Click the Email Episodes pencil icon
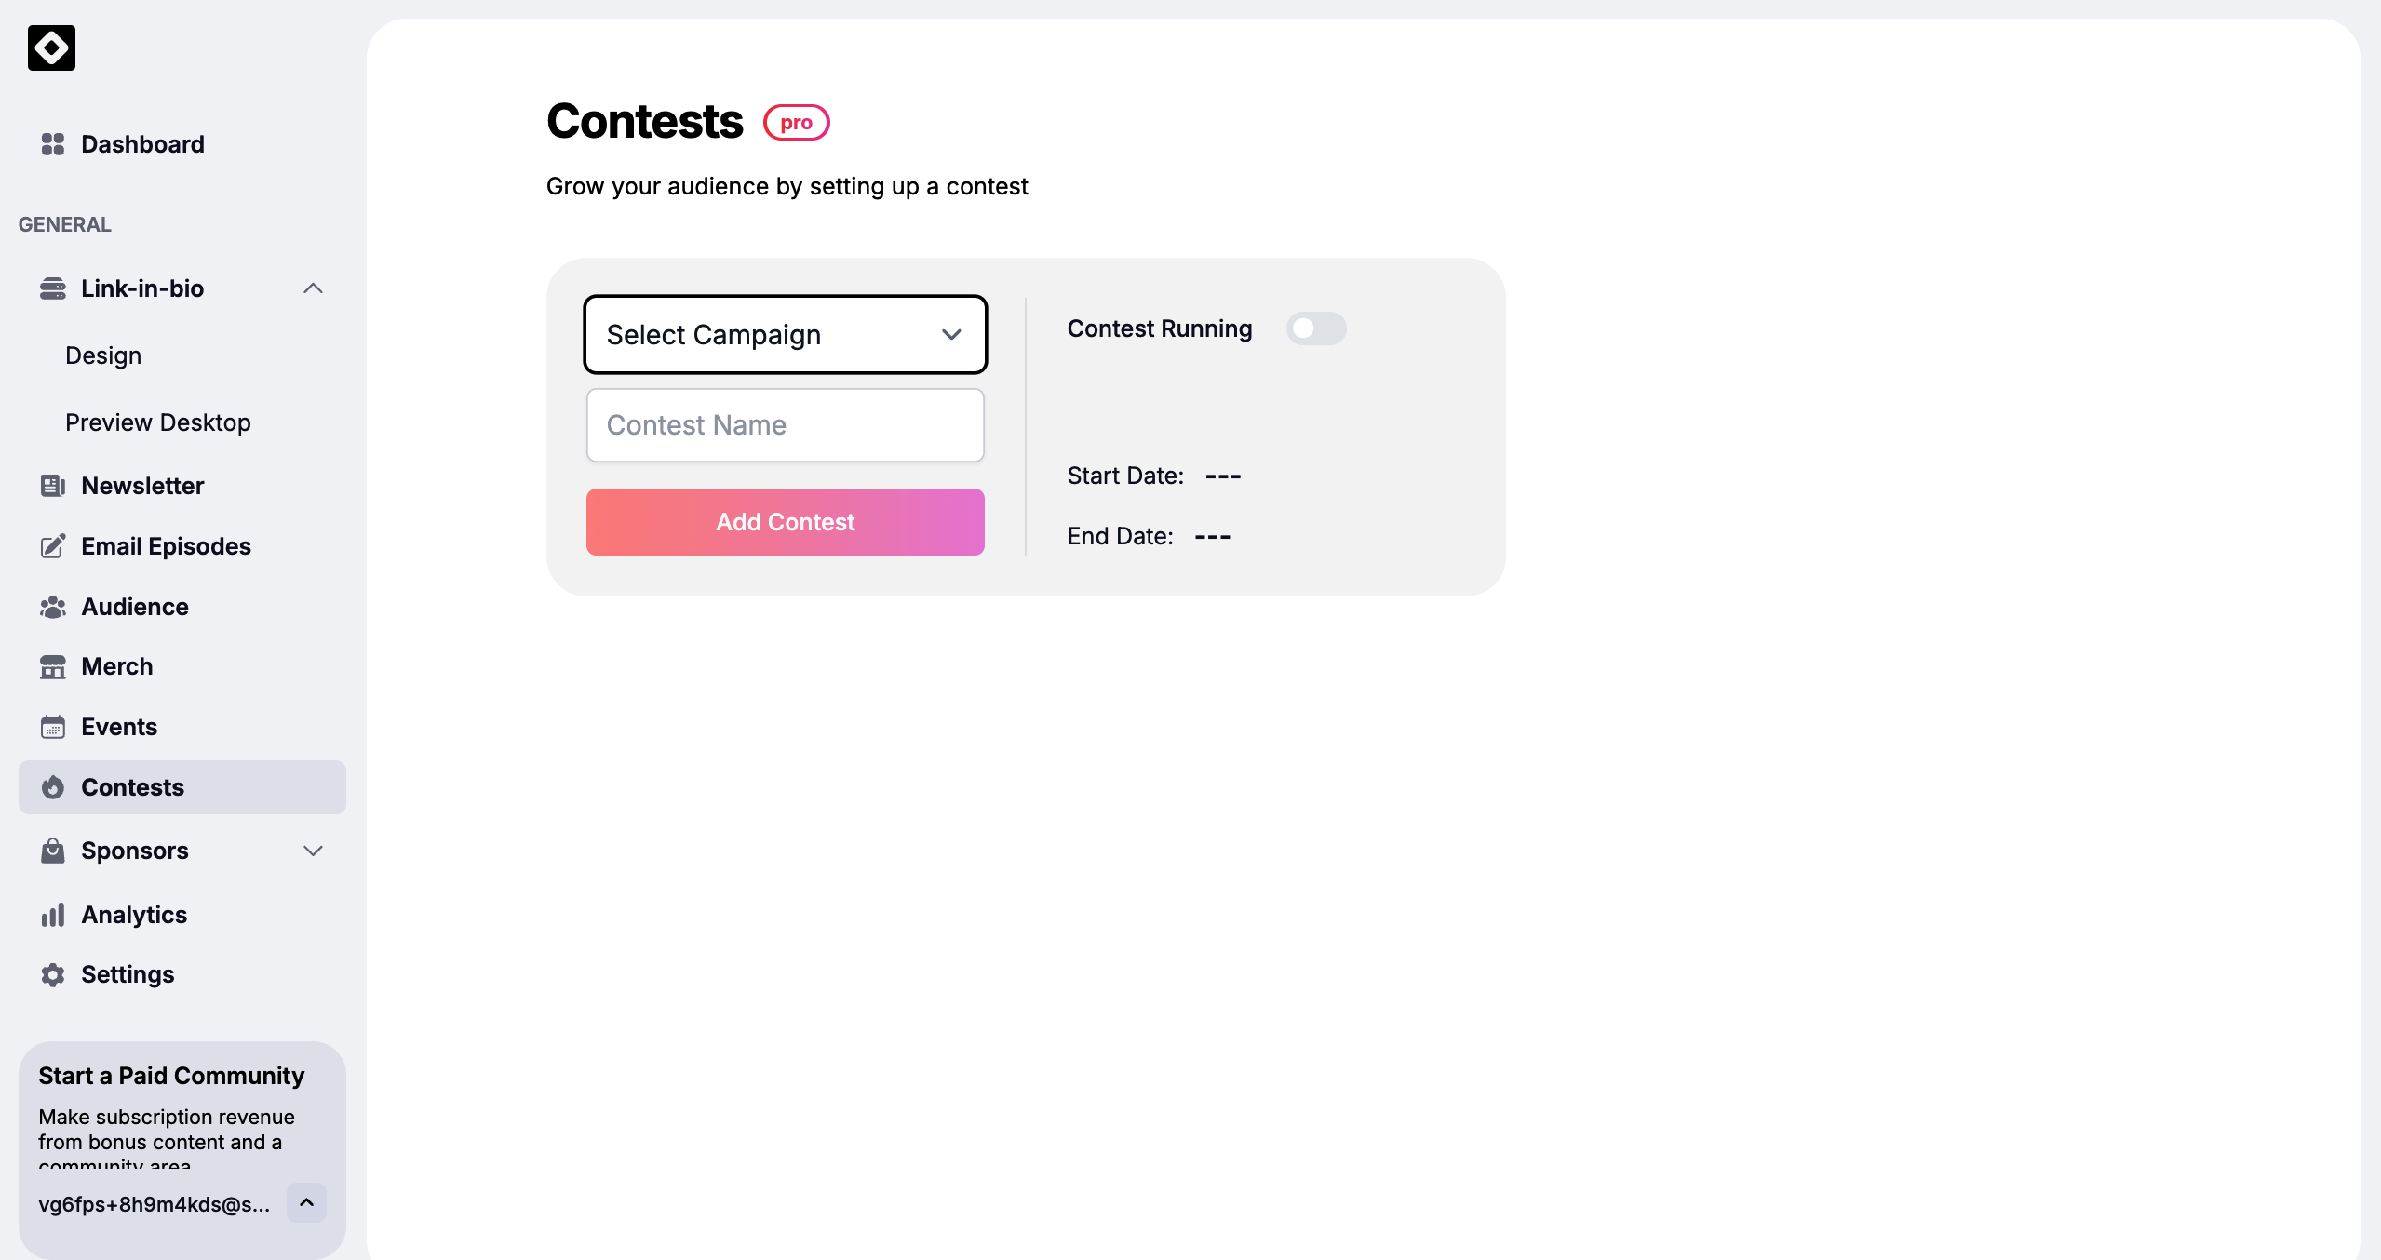Viewport: 2381px width, 1260px height. tap(53, 546)
